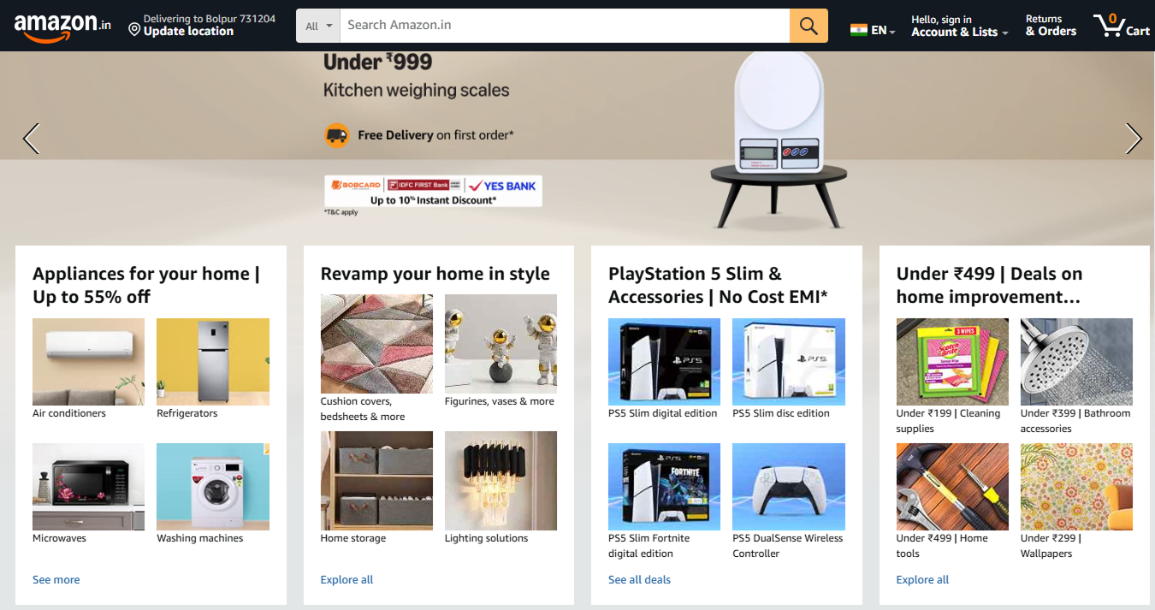
Task: Click the magnifying glass search button
Action: (808, 26)
